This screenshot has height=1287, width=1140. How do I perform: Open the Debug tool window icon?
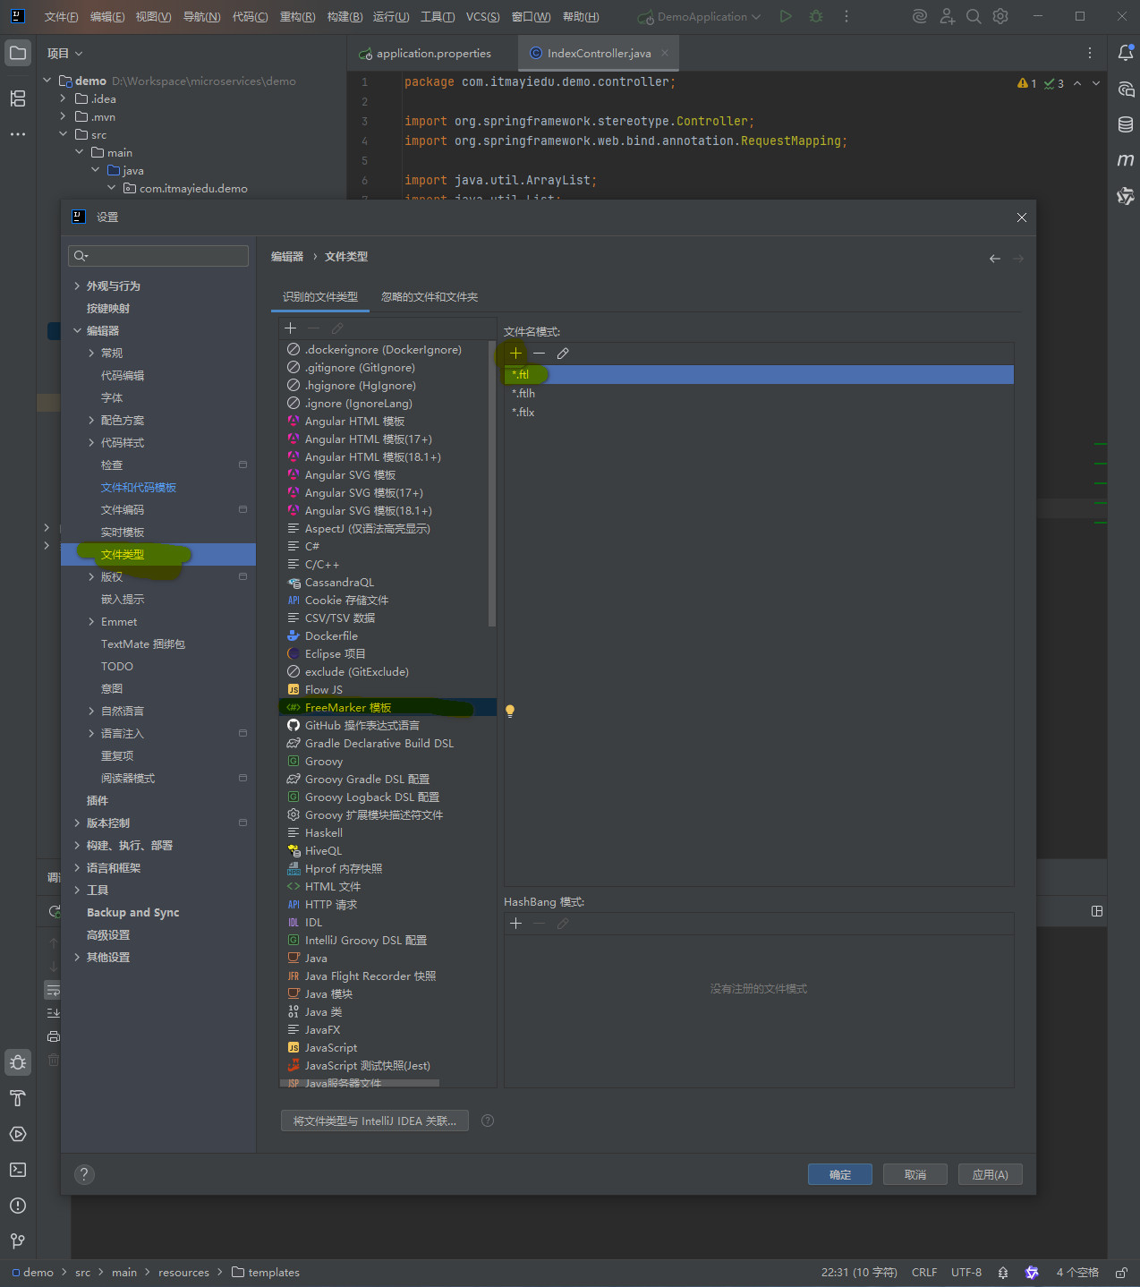[x=18, y=1062]
